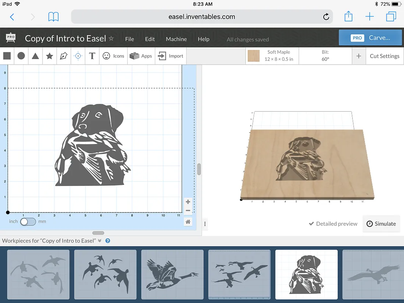The image size is (404, 303).
Task: Toggle the Detailed preview checkbox
Action: pos(333,224)
